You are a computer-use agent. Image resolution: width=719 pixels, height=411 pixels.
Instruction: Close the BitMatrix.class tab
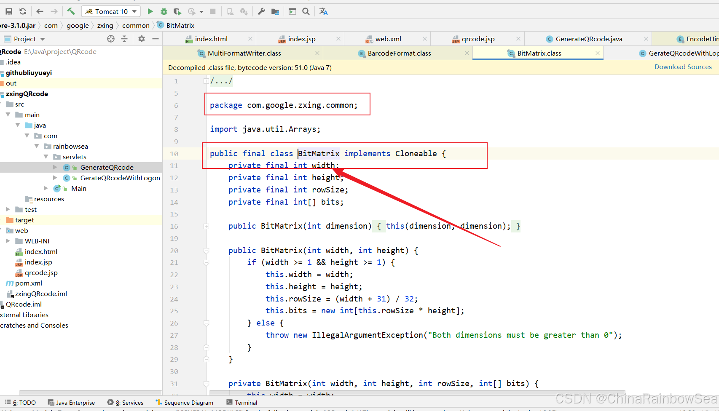[598, 53]
